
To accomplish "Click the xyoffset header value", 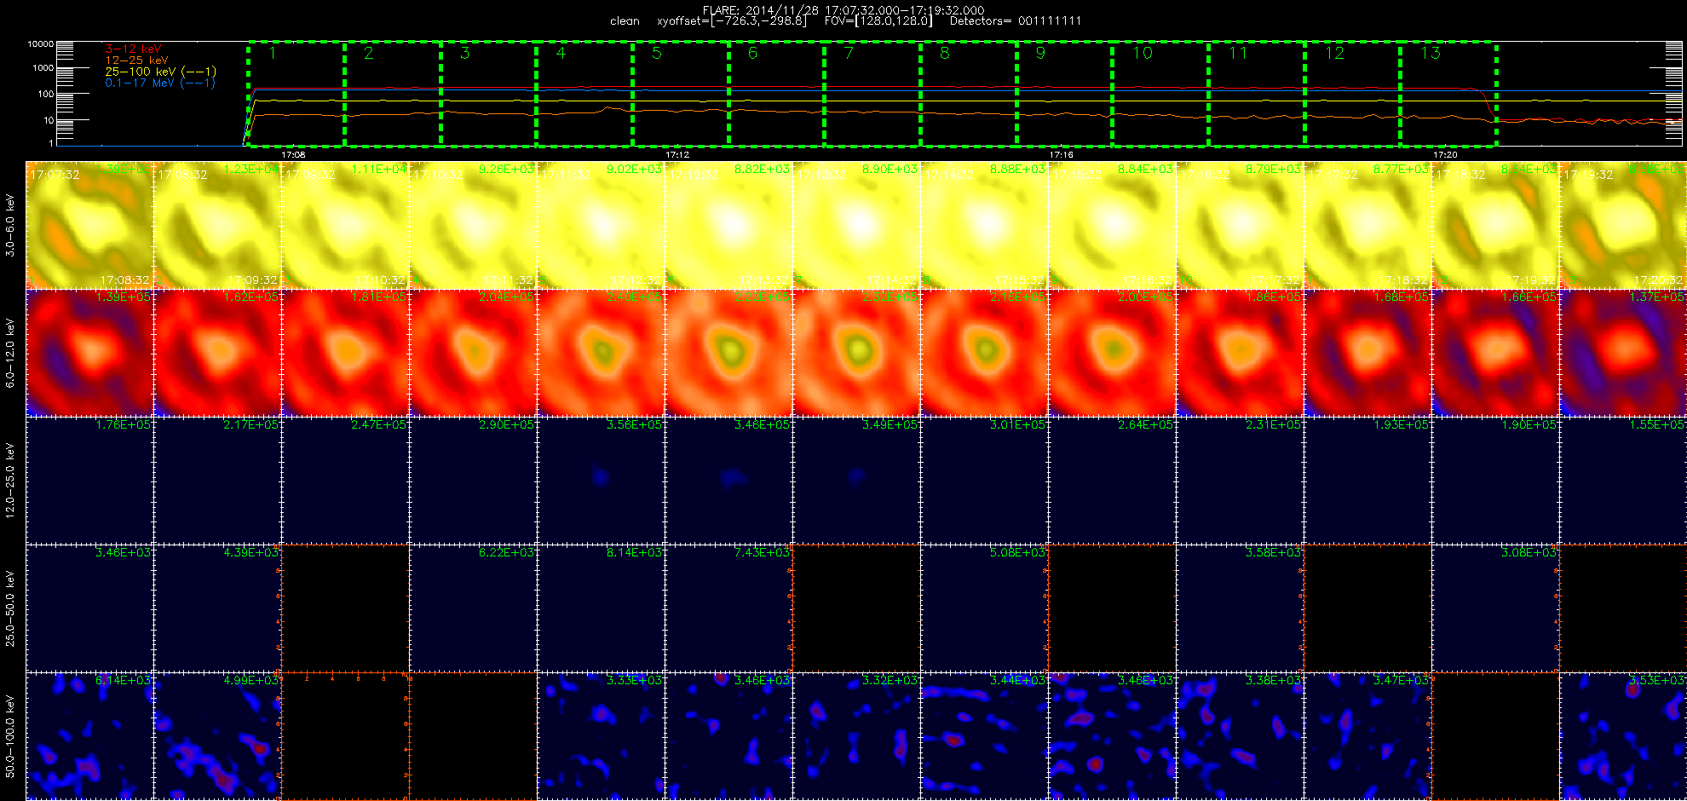I will pos(732,21).
